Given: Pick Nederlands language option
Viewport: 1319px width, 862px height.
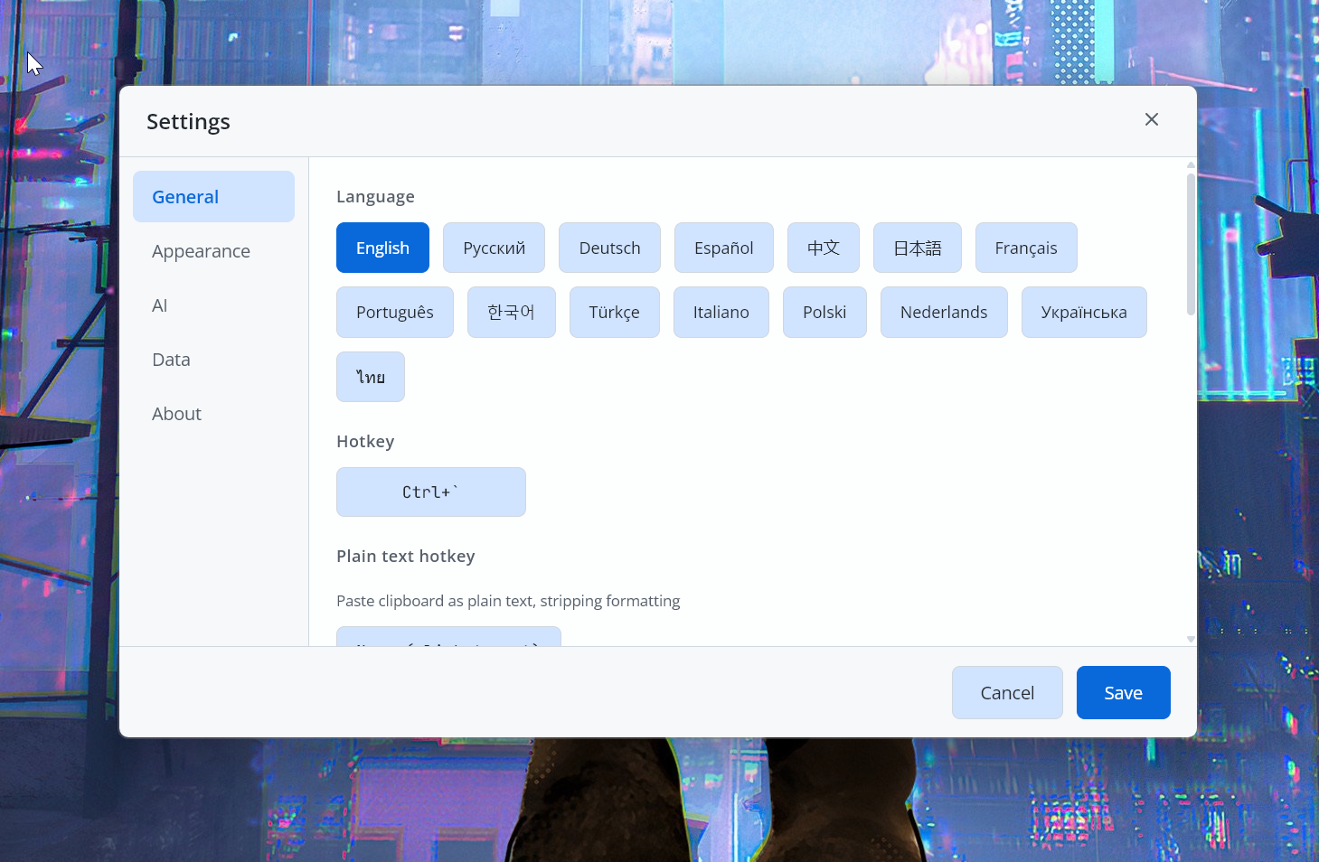Looking at the screenshot, I should click(x=944, y=312).
